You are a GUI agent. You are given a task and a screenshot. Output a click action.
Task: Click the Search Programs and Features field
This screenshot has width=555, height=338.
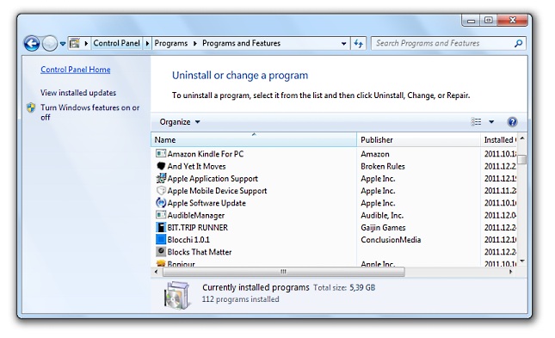[x=442, y=43]
